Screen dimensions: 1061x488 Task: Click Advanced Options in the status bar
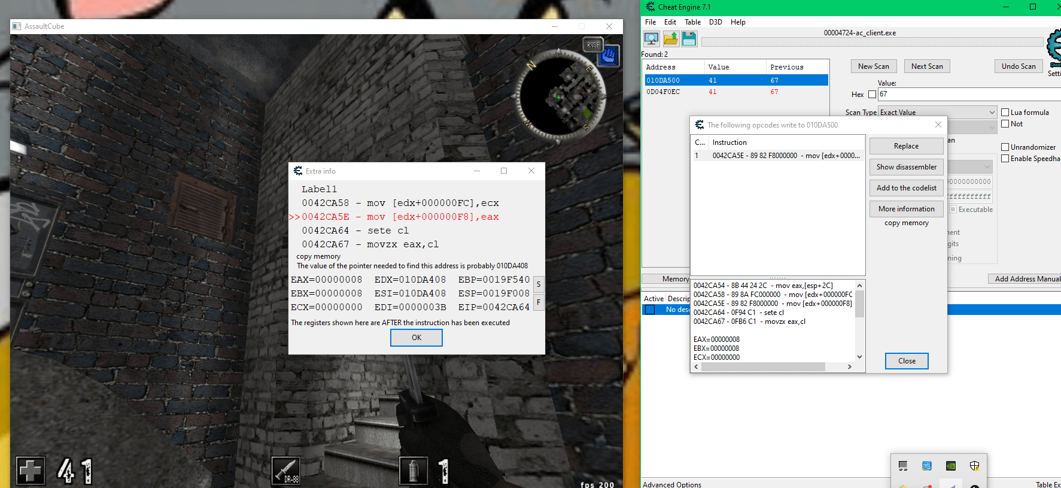point(672,484)
